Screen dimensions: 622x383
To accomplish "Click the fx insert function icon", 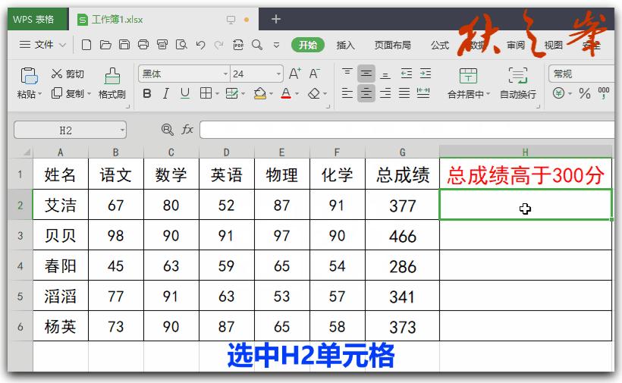I will (x=187, y=129).
